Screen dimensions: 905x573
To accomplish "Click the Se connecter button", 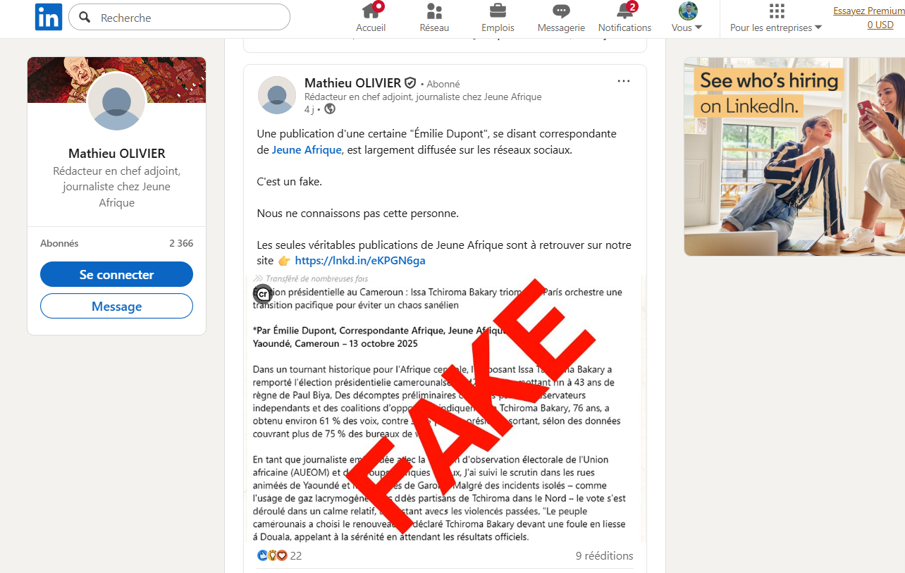I will point(116,274).
